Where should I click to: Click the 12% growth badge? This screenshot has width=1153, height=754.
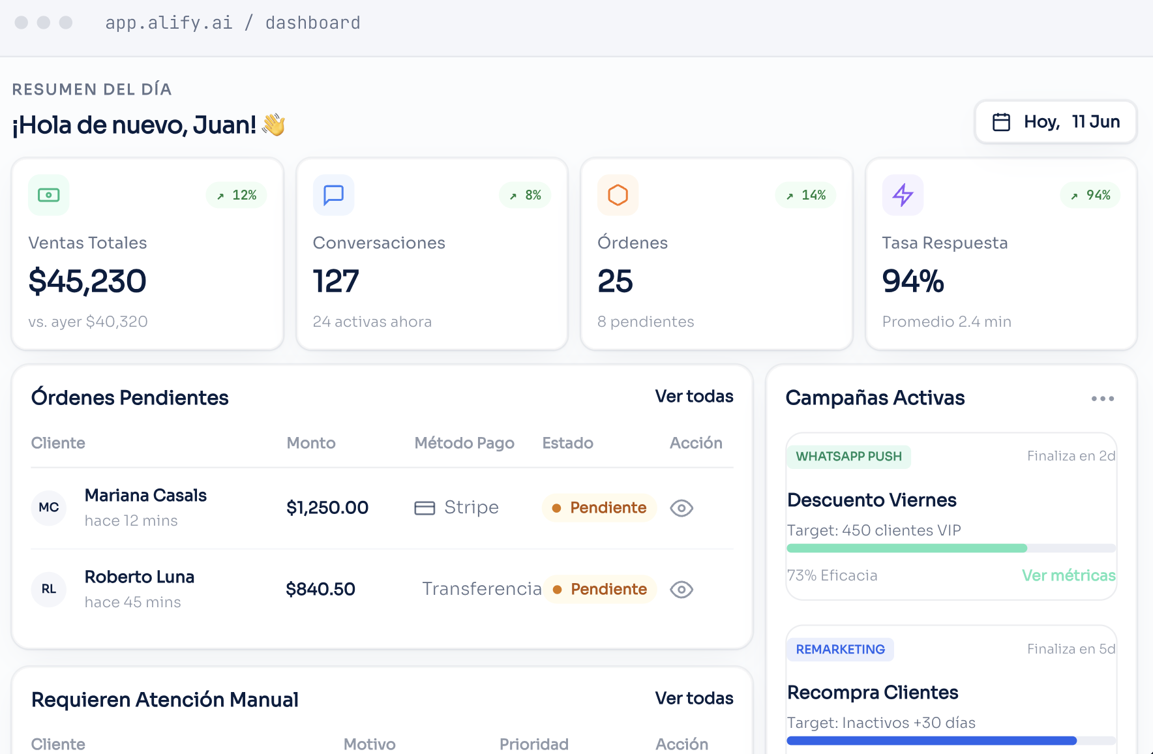237,195
